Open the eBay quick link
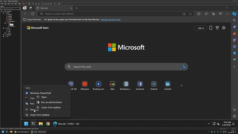 [x=112, y=85]
